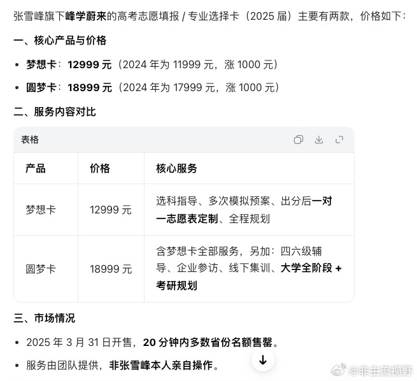Click bold text 20 分钟内多数省份名额售罄

(208, 342)
